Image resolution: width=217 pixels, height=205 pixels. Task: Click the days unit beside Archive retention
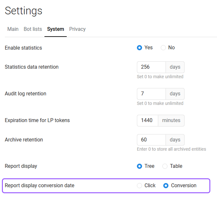coord(175,140)
